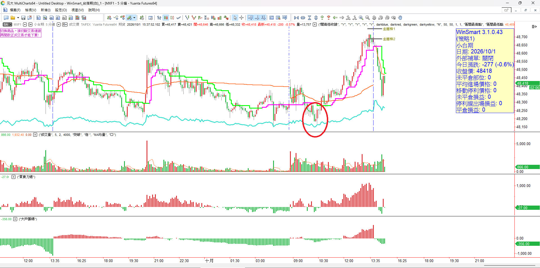Click the Save workspace floppy disk icon
The image size is (540, 268).
23,18
